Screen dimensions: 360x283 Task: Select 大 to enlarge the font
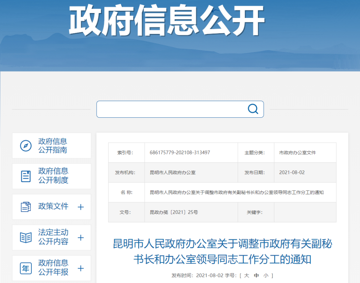246,275
